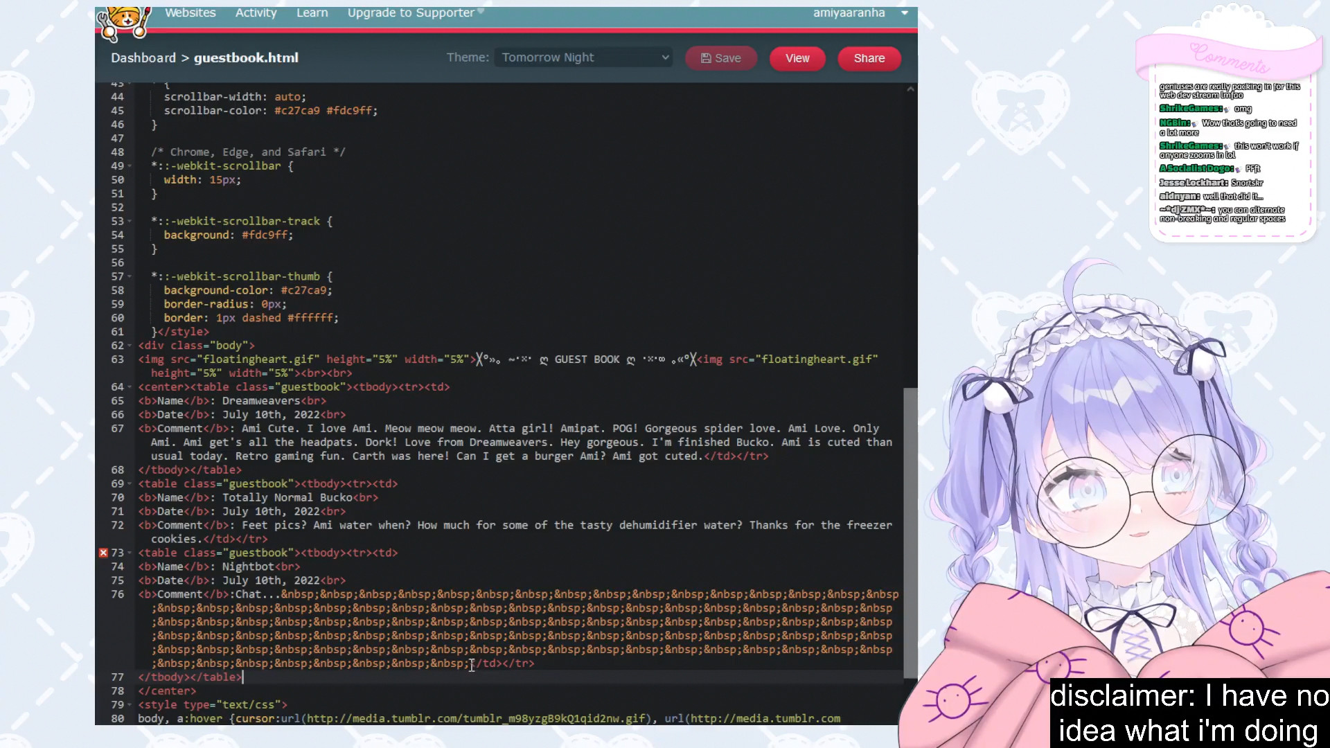1330x748 pixels.
Task: Collapse the table fold on line 69
Action: click(x=130, y=484)
